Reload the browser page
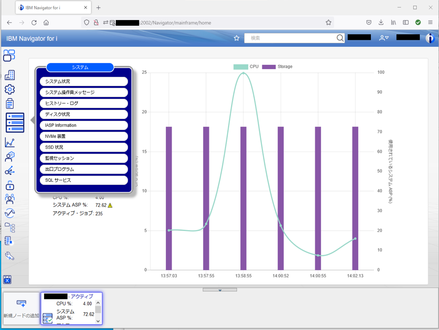439x330 pixels. [34, 23]
